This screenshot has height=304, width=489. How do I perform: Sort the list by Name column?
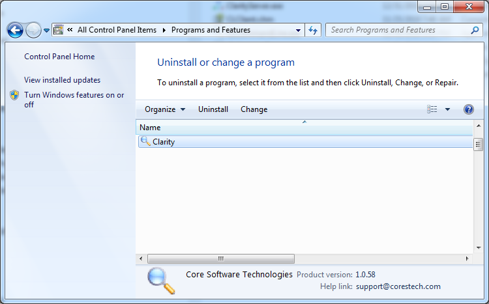pyautogui.click(x=304, y=128)
